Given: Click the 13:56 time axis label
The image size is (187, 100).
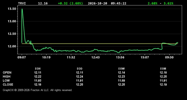Looking at the screenshot, I should pos(120,57).
